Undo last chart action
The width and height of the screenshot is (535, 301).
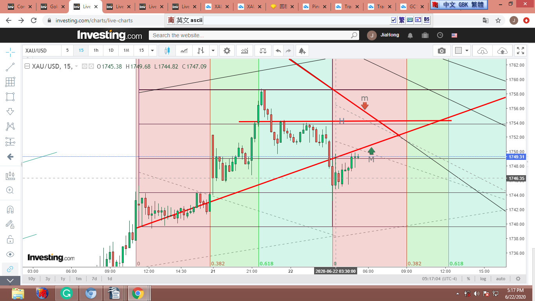(278, 51)
